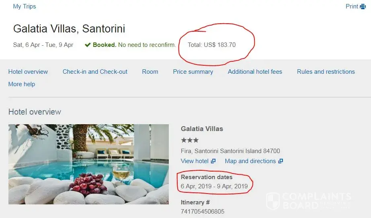Image resolution: width=371 pixels, height=218 pixels.
Task: Open the Price summary section
Action: coord(193,72)
